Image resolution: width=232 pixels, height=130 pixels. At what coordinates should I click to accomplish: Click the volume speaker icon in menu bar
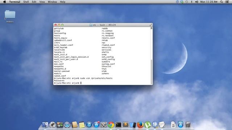tap(196, 2)
